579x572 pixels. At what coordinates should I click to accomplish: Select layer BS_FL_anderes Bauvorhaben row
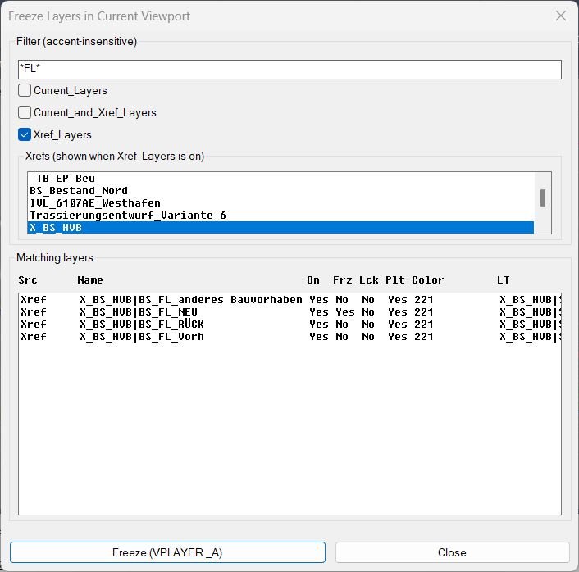click(190, 300)
